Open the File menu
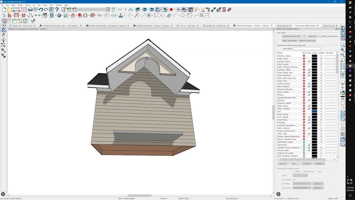 pyautogui.click(x=2, y=5)
